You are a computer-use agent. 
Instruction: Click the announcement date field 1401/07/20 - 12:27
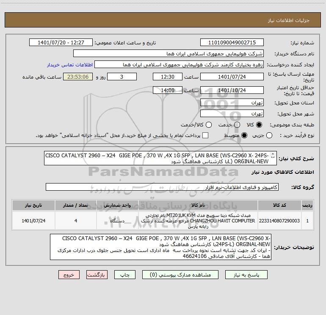(61, 43)
